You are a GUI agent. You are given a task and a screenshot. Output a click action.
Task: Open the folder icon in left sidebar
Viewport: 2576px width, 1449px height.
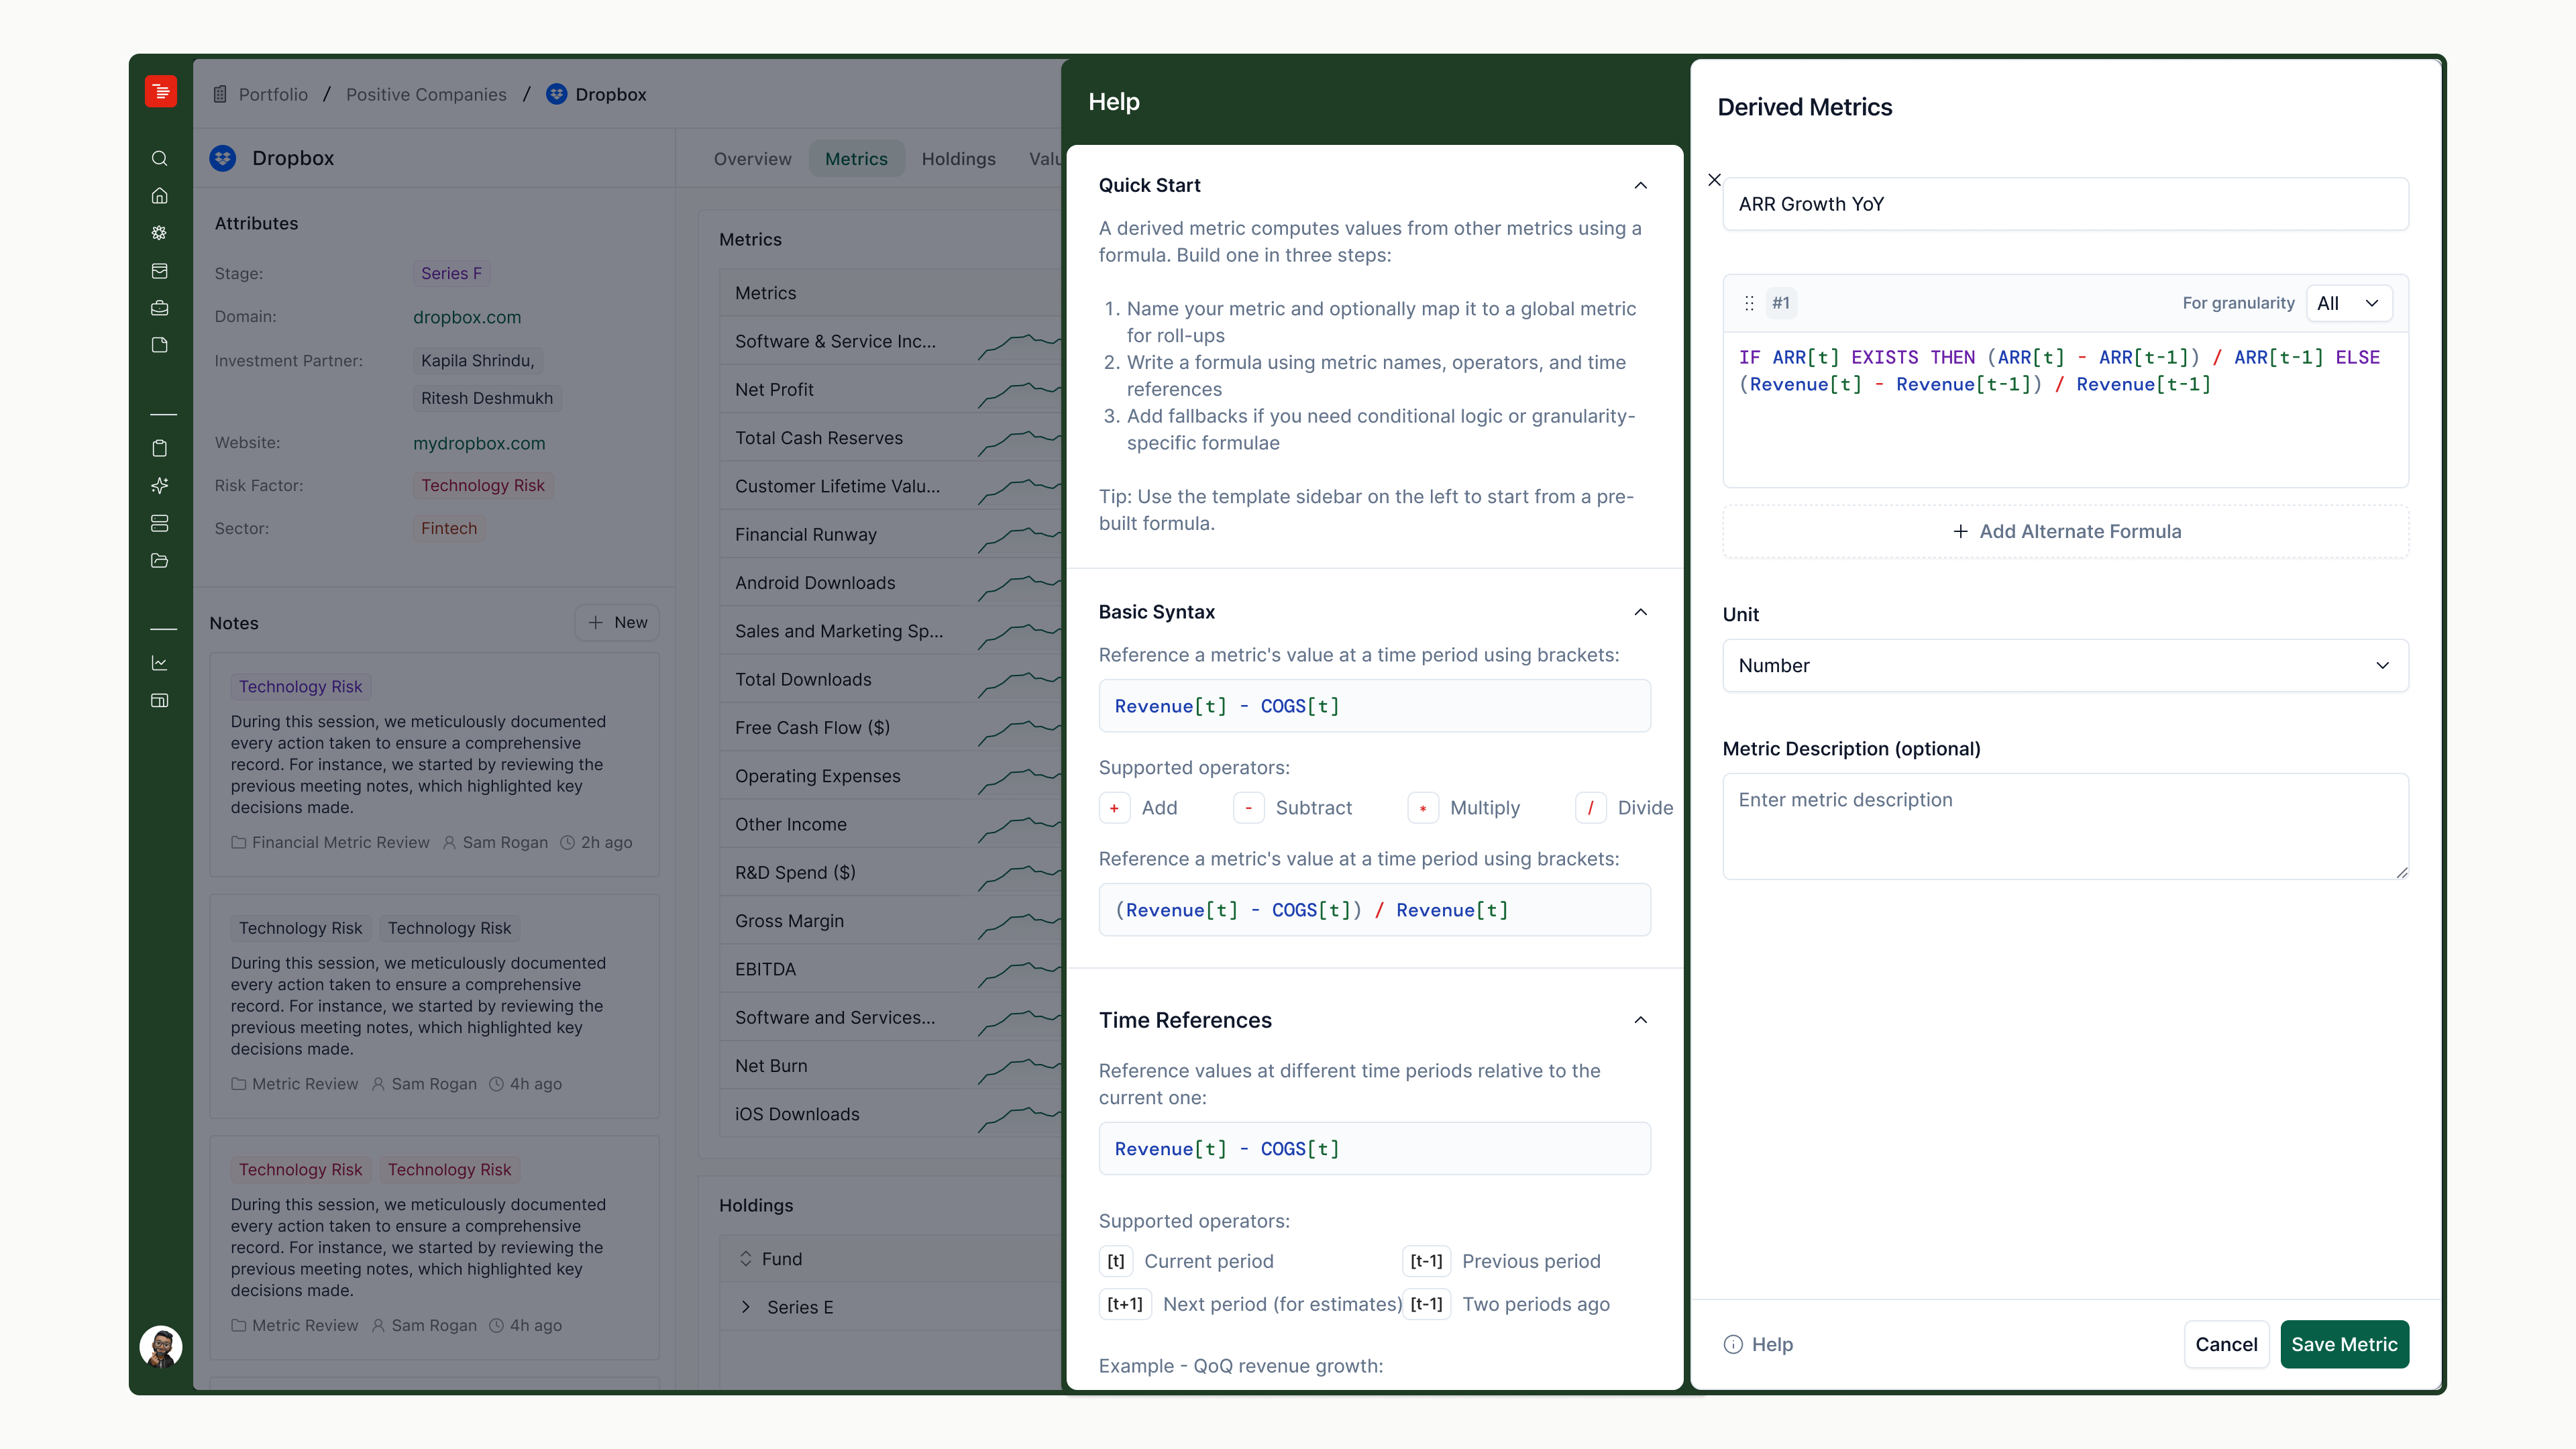(160, 561)
